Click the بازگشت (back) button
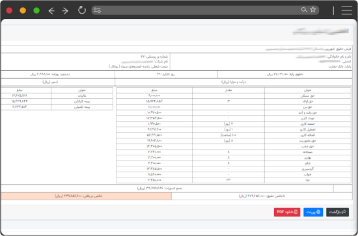Screen dimensions: 358x236 click(x=337, y=212)
